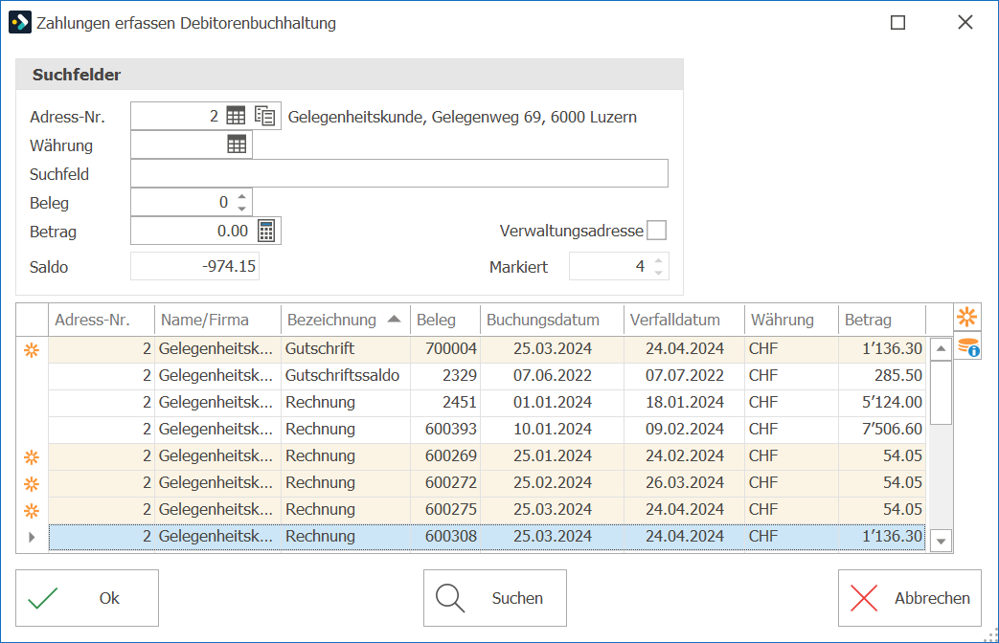The image size is (999, 643).
Task: Select the Gutschrift cell in row 700004
Action: tap(346, 349)
